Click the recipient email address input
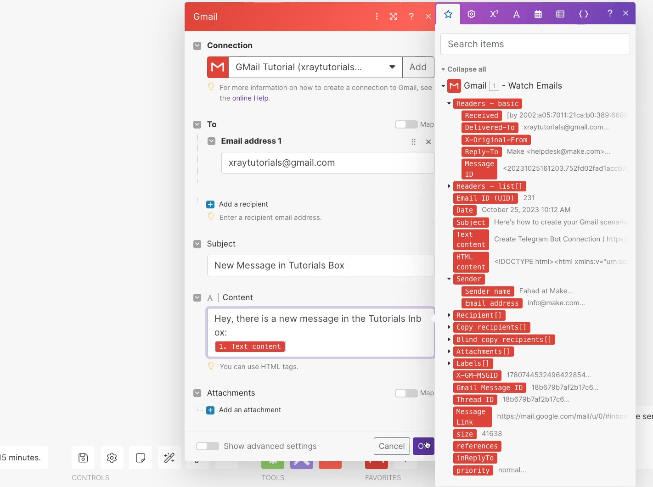 coord(327,163)
